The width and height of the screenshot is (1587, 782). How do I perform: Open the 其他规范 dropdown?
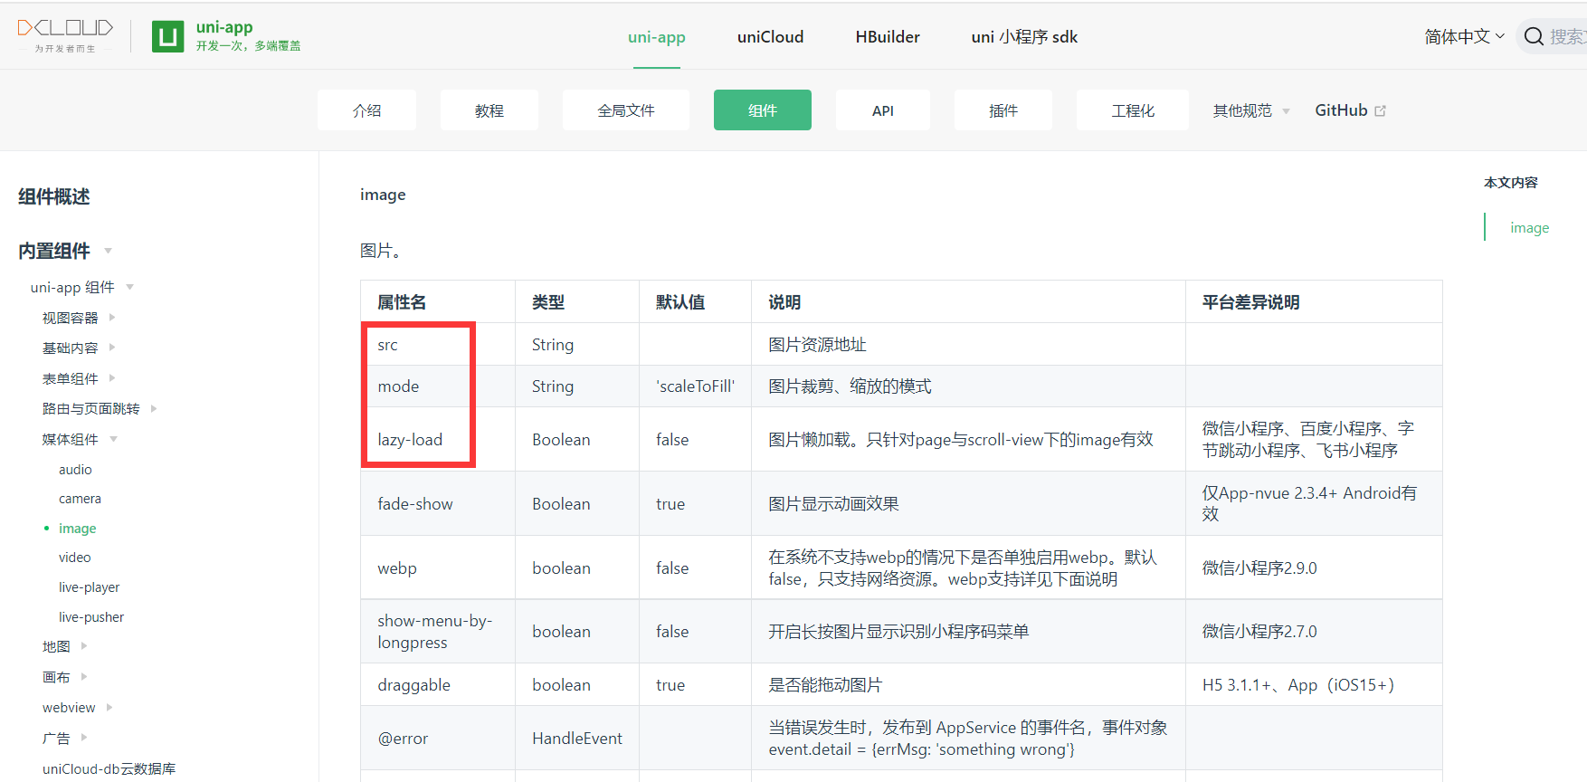coord(1250,110)
